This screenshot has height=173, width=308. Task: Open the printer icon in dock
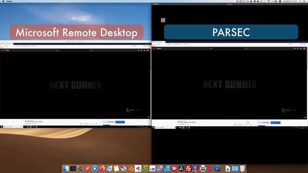pos(203,168)
